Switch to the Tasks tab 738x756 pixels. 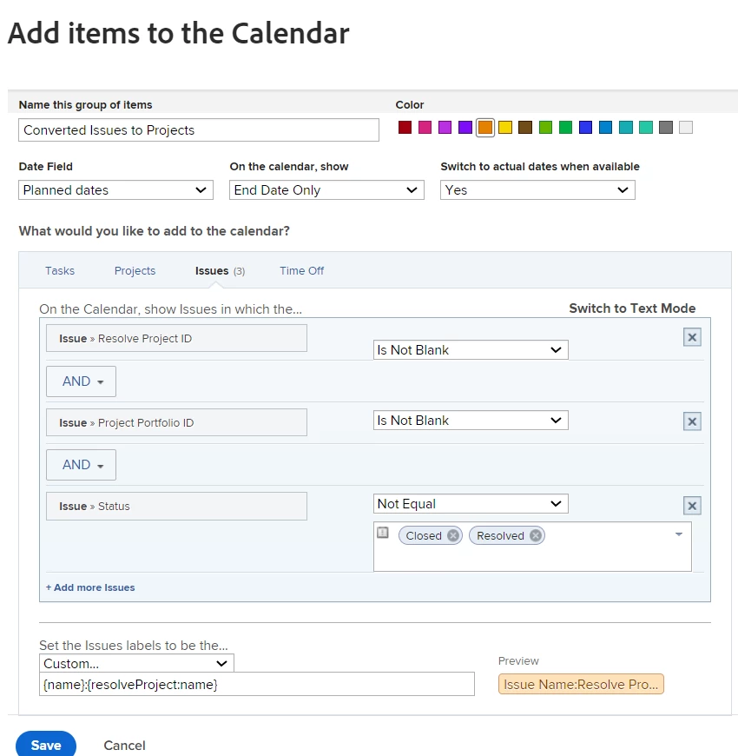coord(60,271)
